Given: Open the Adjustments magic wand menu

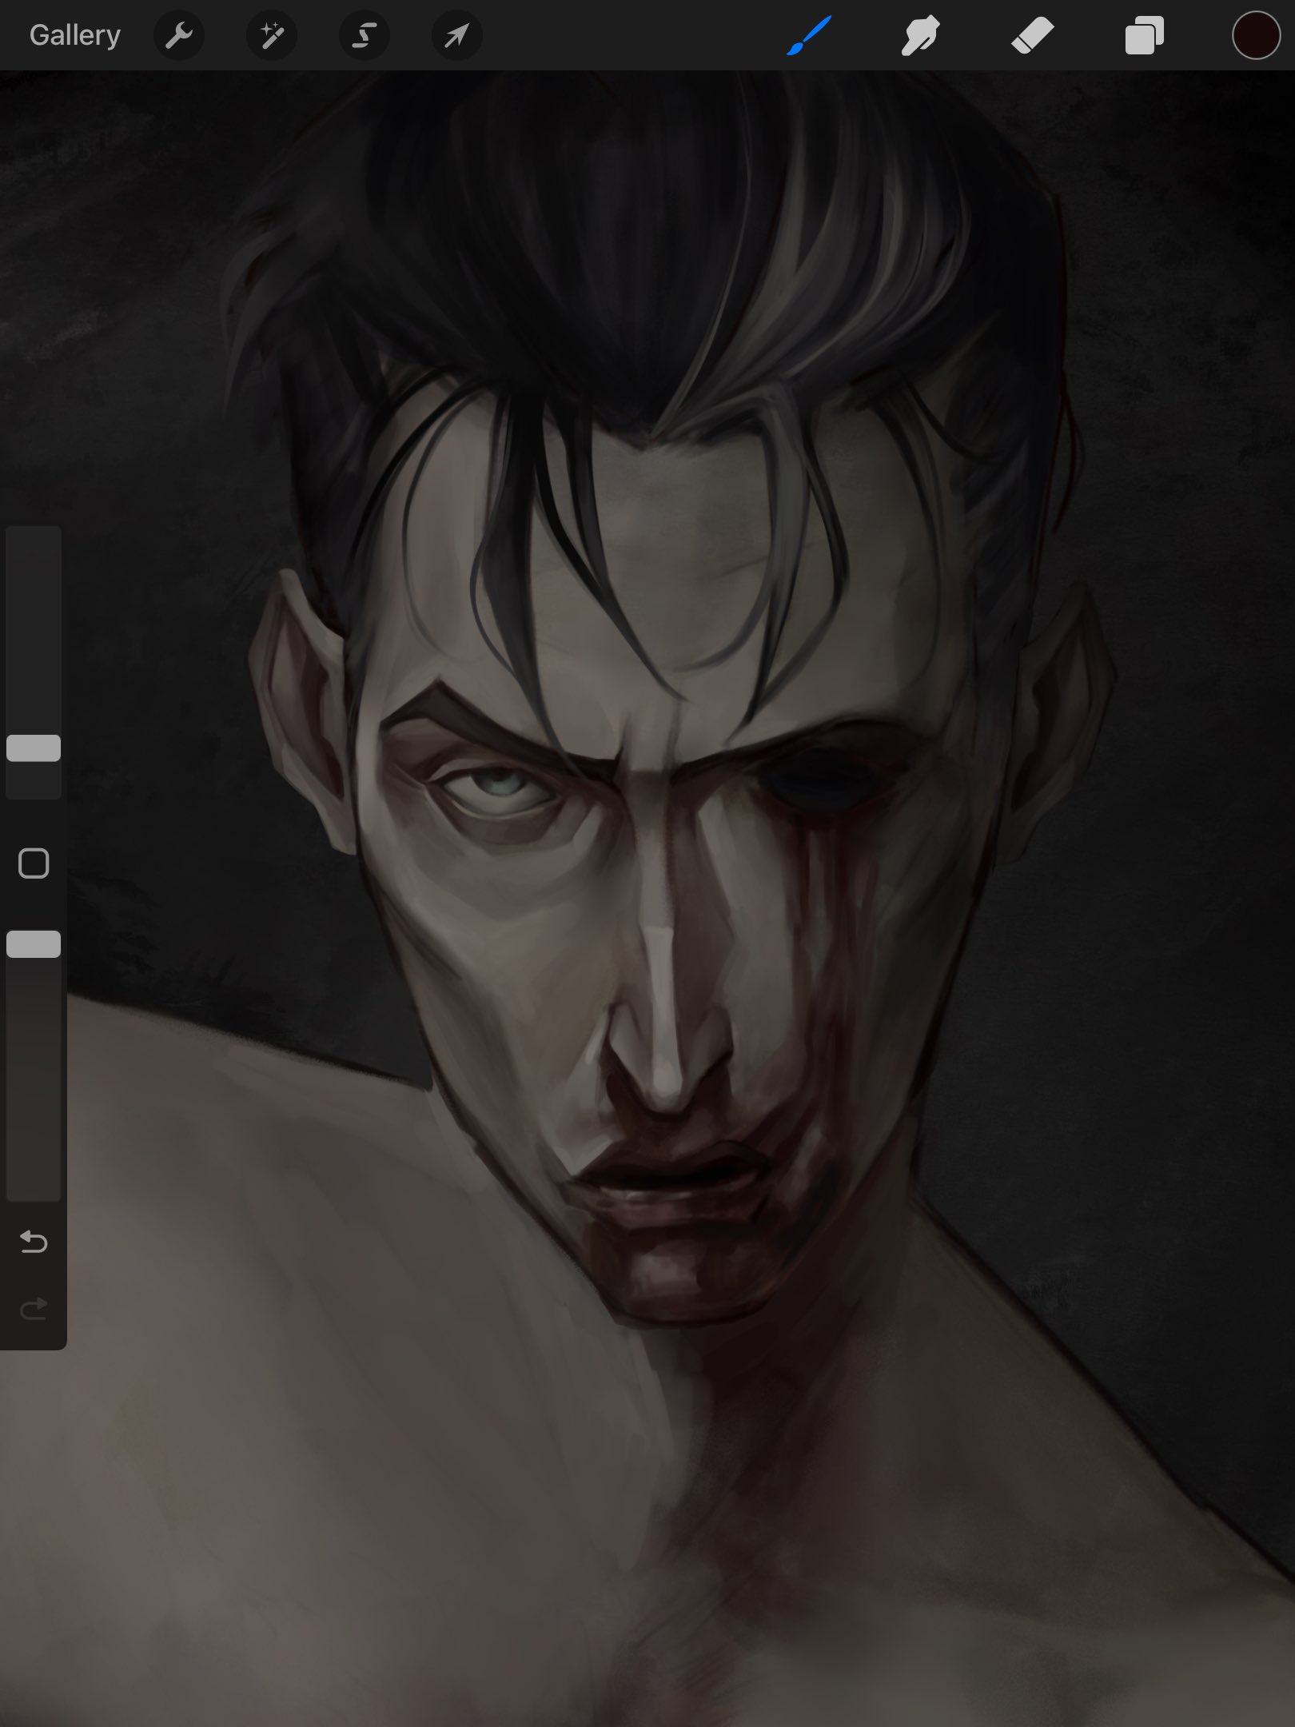Looking at the screenshot, I should (272, 35).
